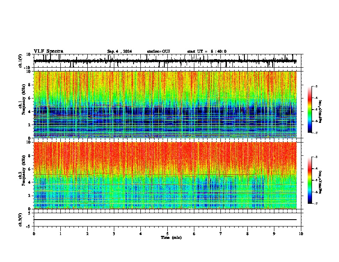
Task: Click the time axis tick label "6"
Action: tap(194, 234)
